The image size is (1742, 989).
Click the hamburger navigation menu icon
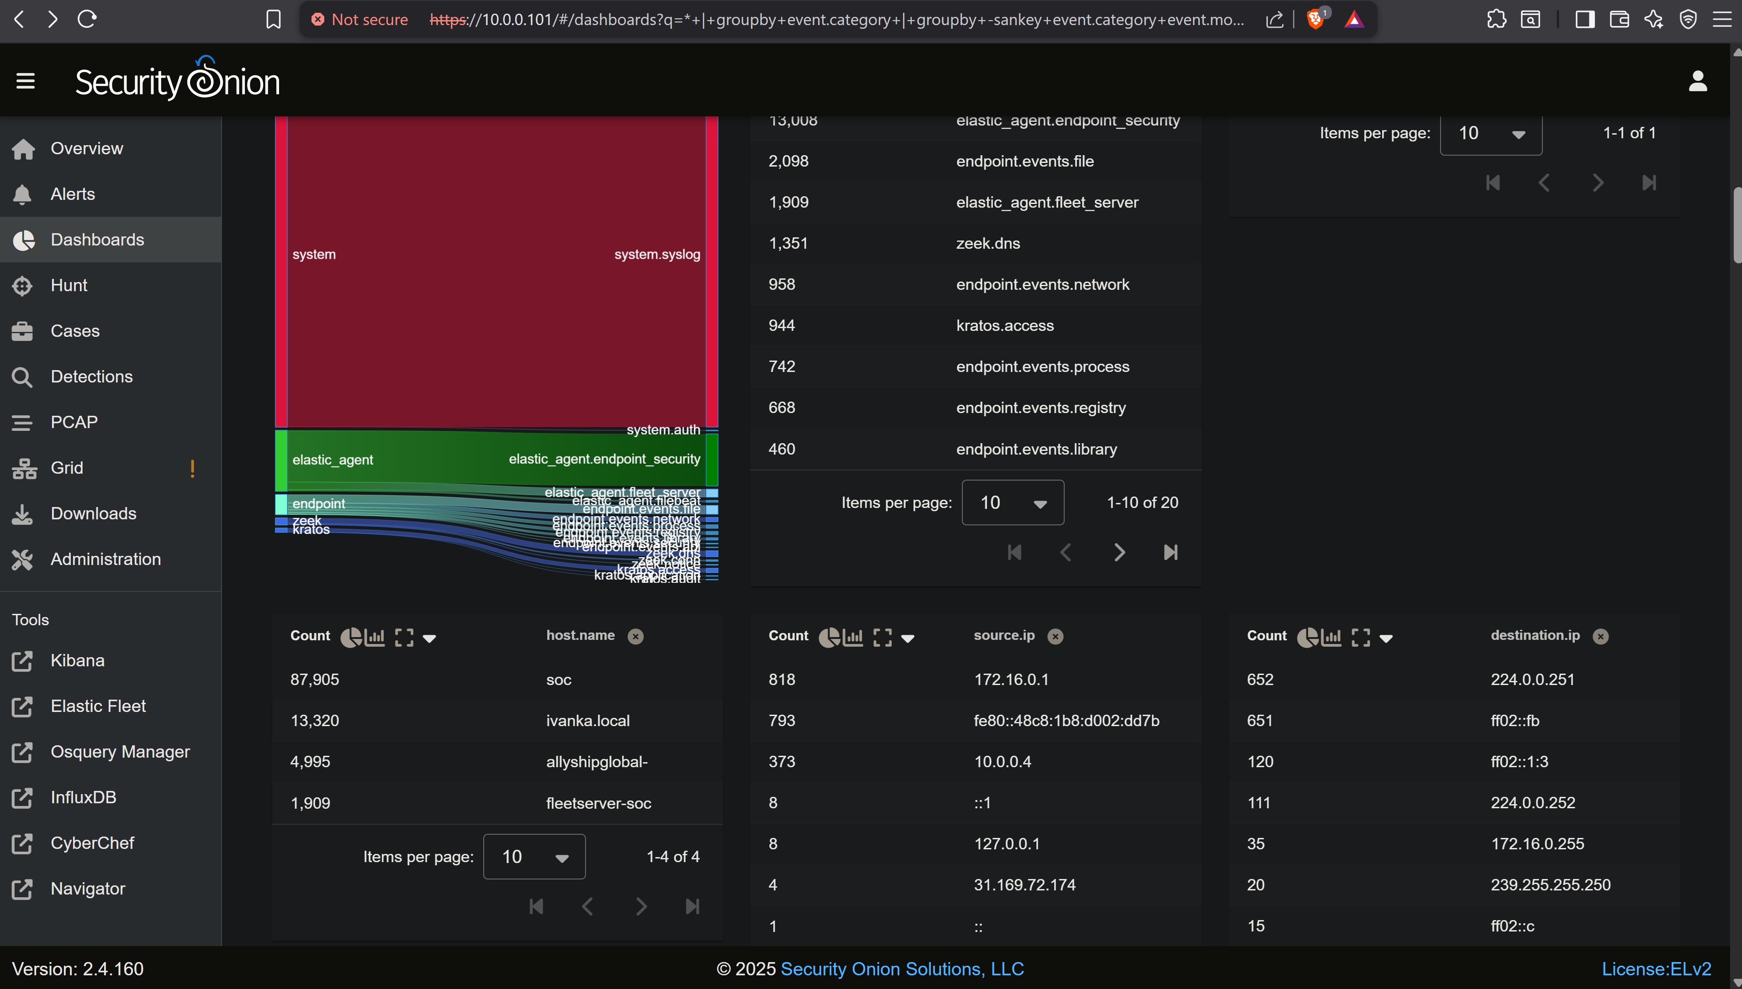[x=25, y=81]
